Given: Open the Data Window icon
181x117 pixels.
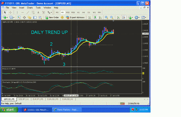Looking at the screenshot, I should point(24,18).
